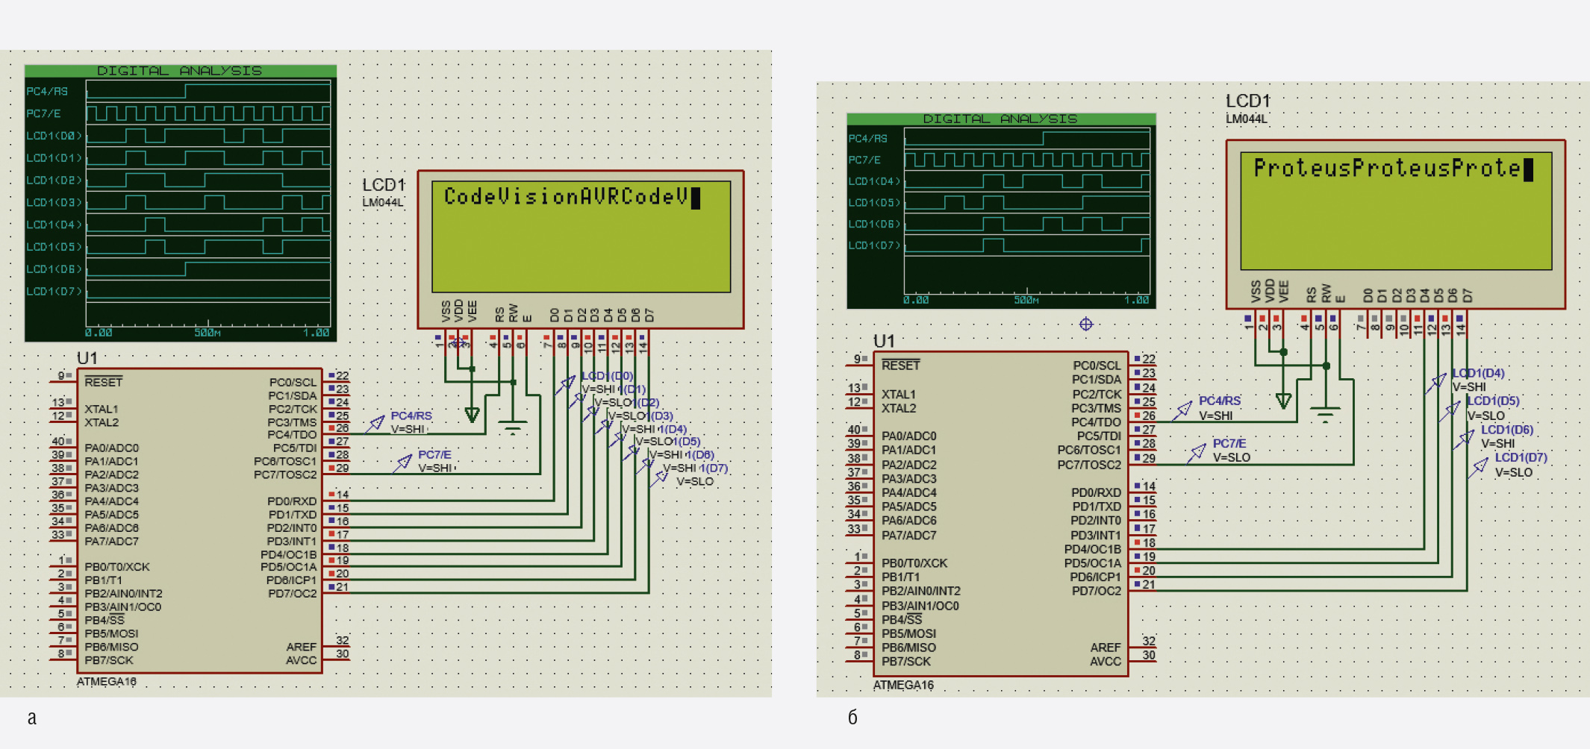Select the ATMEGA16 value label in schematic a
1590x749 pixels.
click(x=107, y=682)
